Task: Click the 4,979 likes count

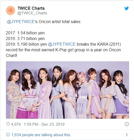Action: click(16, 124)
